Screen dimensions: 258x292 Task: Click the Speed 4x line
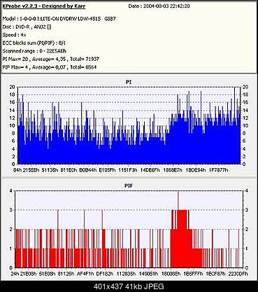pyautogui.click(x=15, y=35)
